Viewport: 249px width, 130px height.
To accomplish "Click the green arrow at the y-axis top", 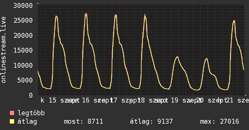I will [x=38, y=3].
